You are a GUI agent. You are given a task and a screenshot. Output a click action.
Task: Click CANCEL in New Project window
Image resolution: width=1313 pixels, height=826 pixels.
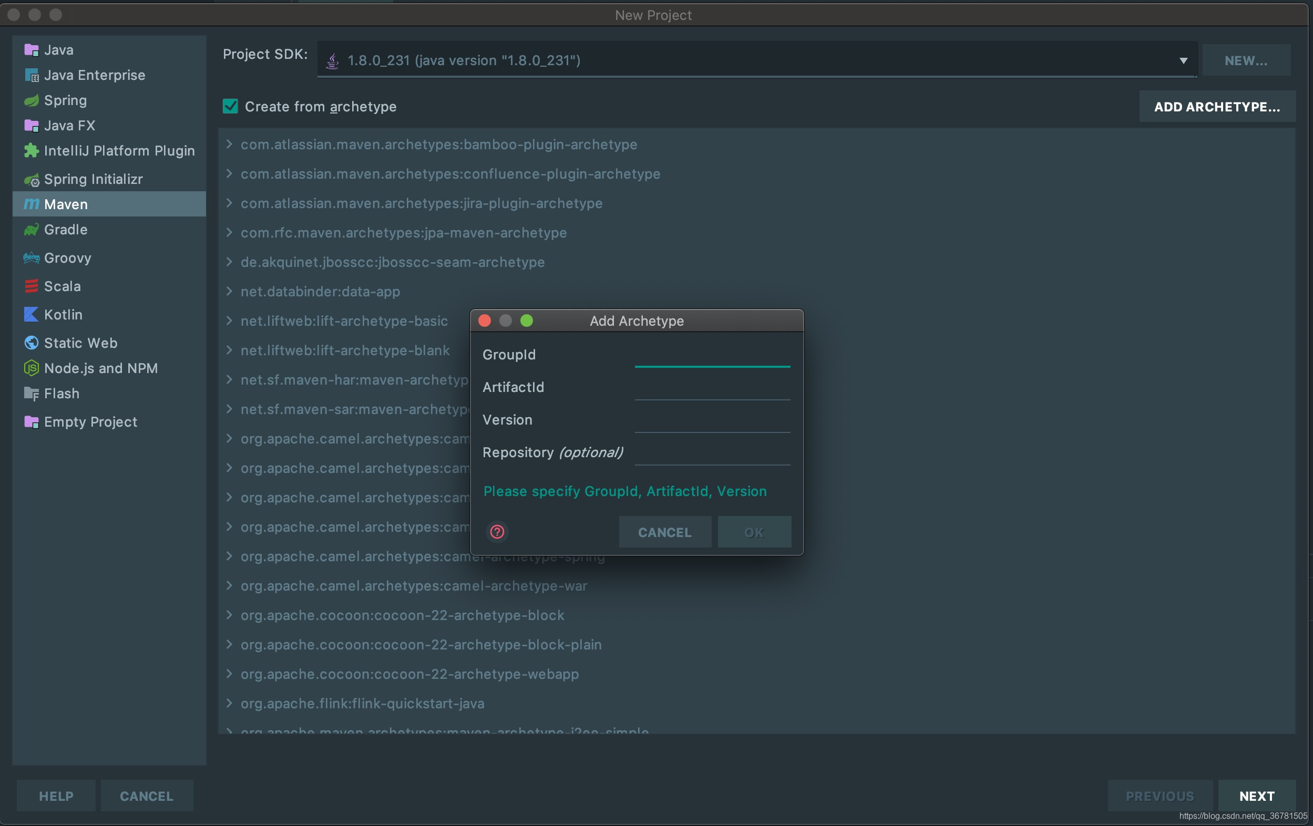147,796
